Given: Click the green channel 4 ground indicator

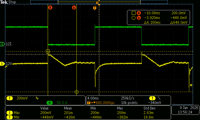Looking at the screenshot, I should [2, 44].
